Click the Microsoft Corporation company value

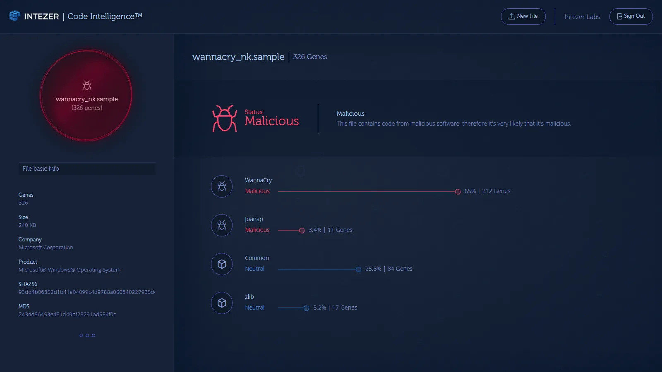tap(46, 247)
